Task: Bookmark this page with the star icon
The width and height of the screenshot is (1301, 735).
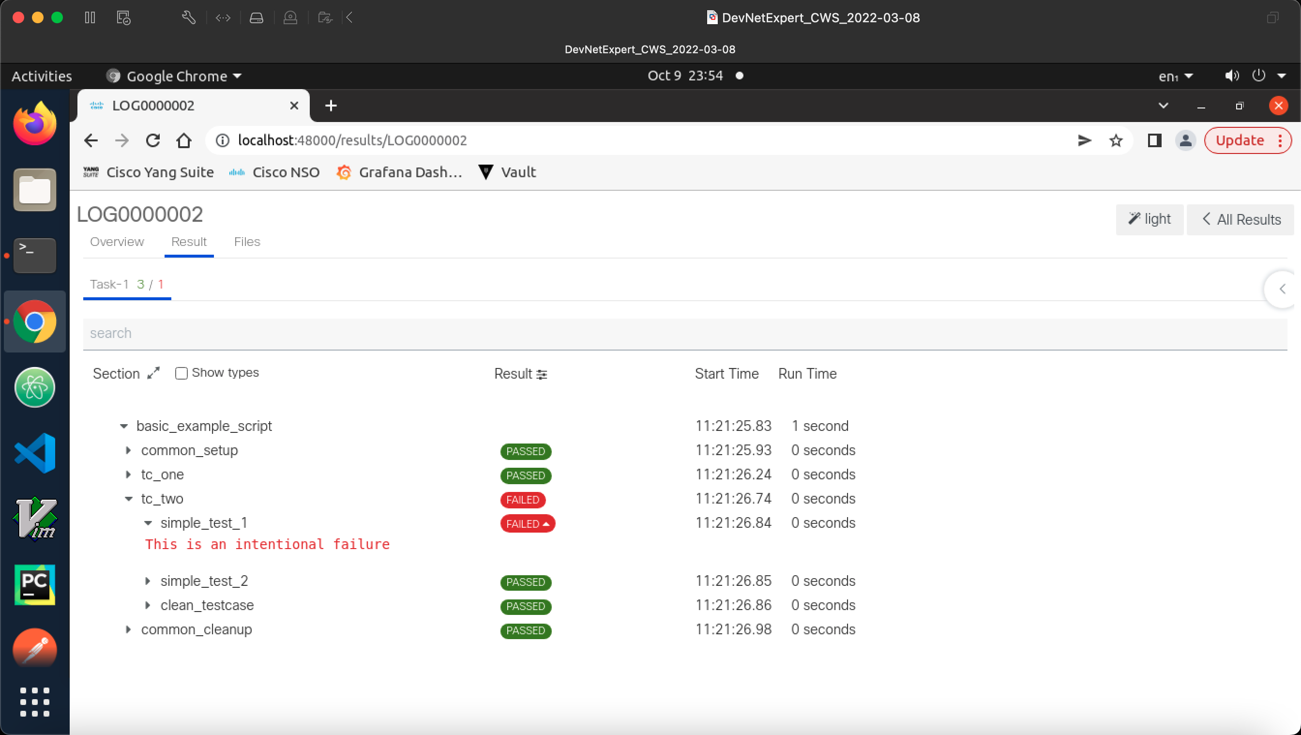Action: pos(1116,140)
